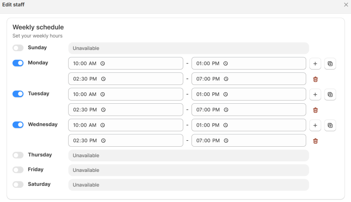Edit Tuesday second end time 07:00 PM

249,110
